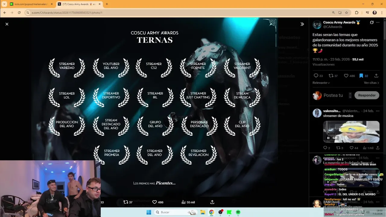Viewport: 386px width, 217px height.
Task: Open the OBS icon in the taskbar
Action: pyautogui.click(x=220, y=212)
